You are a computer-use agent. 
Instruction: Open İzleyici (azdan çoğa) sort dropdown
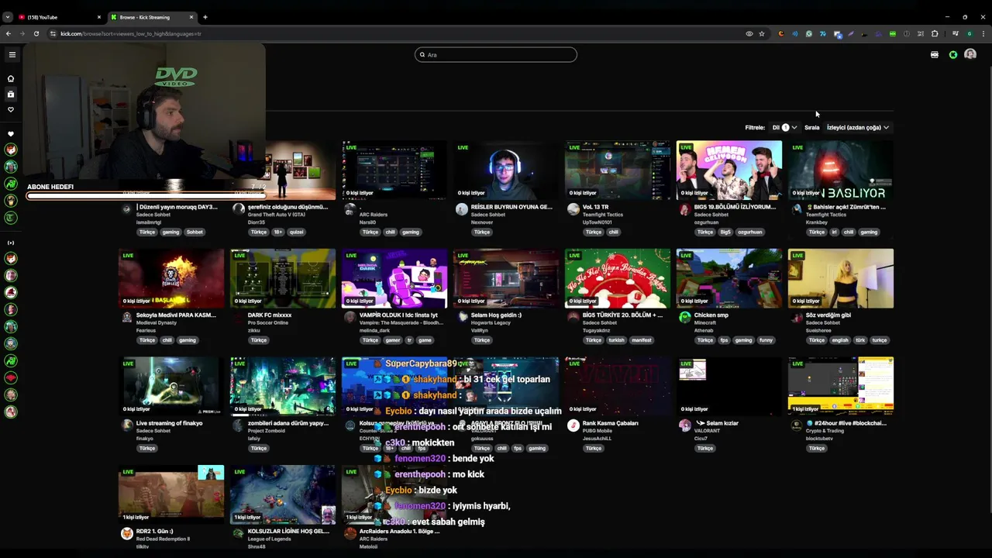[x=857, y=127]
